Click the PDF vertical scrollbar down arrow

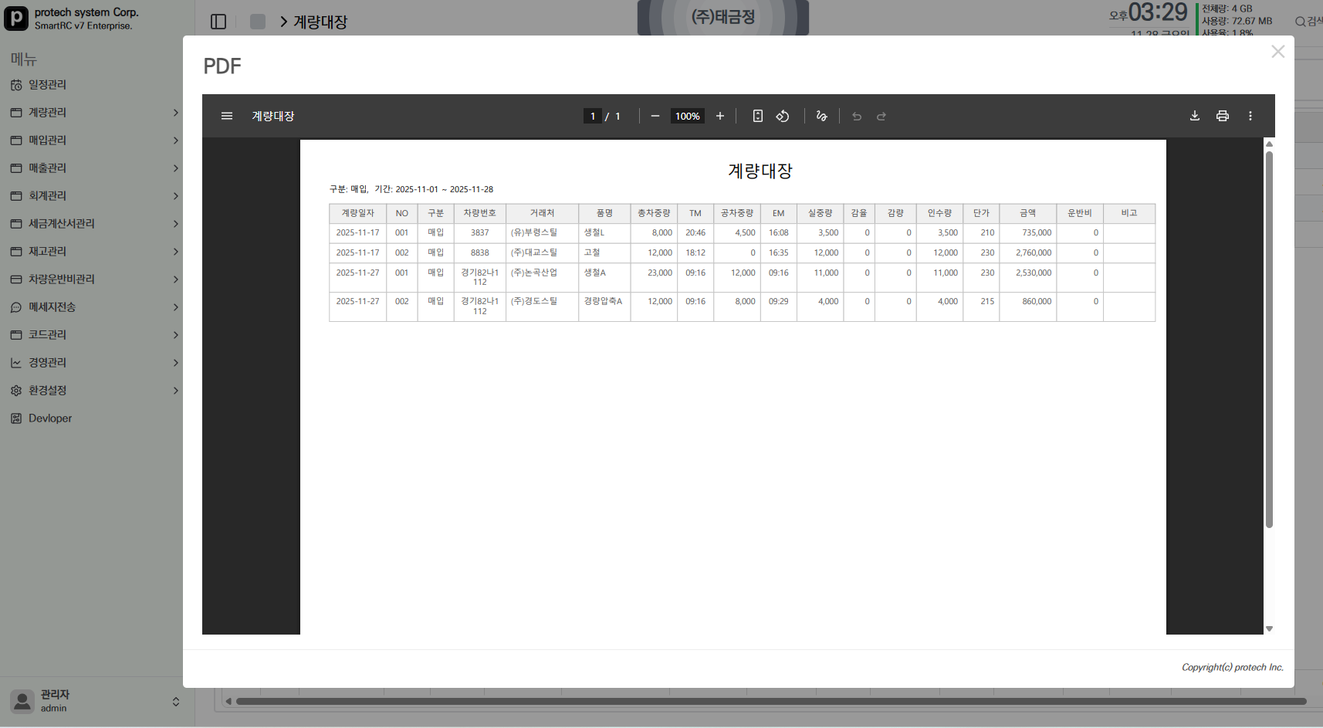(x=1269, y=628)
